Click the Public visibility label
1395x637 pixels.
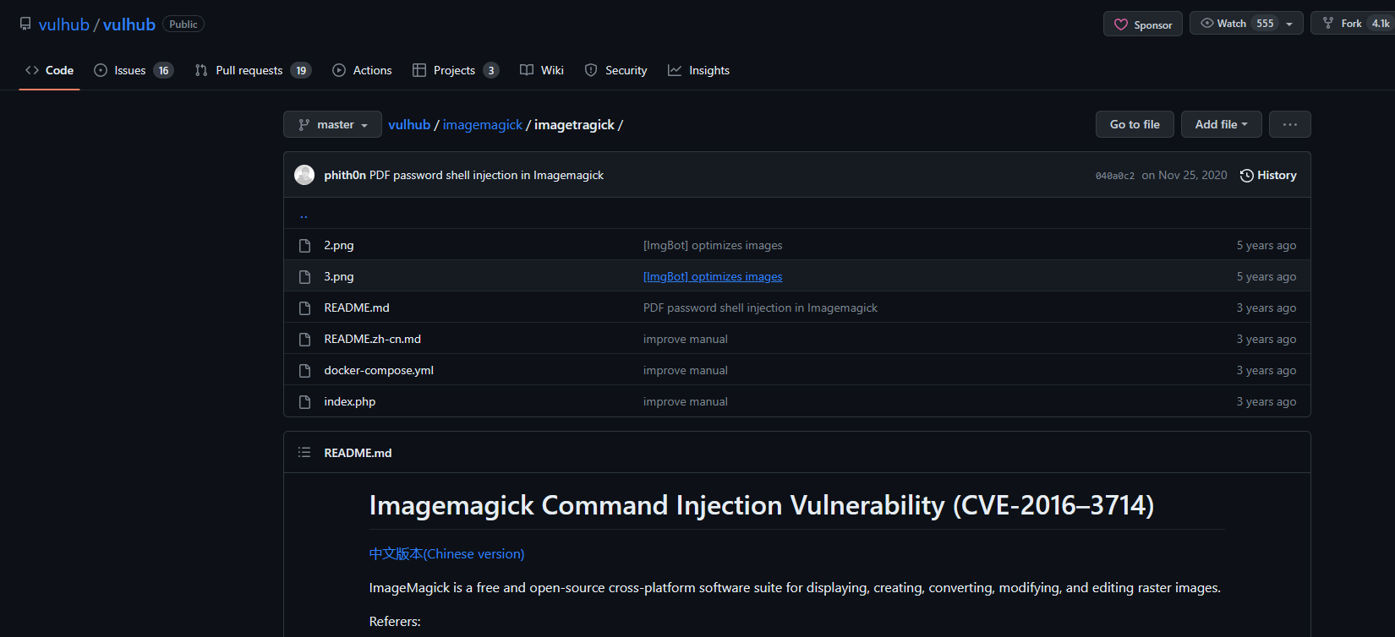coord(183,24)
